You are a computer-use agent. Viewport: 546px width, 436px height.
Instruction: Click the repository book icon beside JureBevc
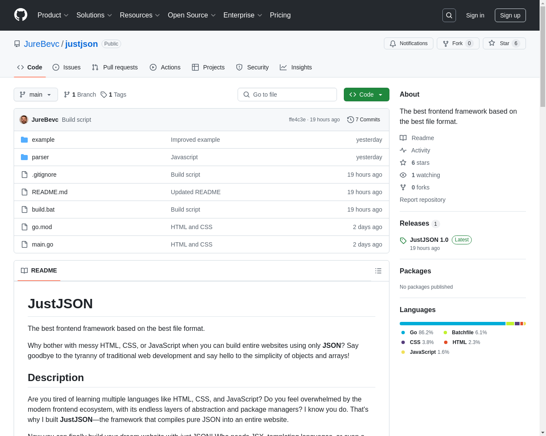point(17,44)
